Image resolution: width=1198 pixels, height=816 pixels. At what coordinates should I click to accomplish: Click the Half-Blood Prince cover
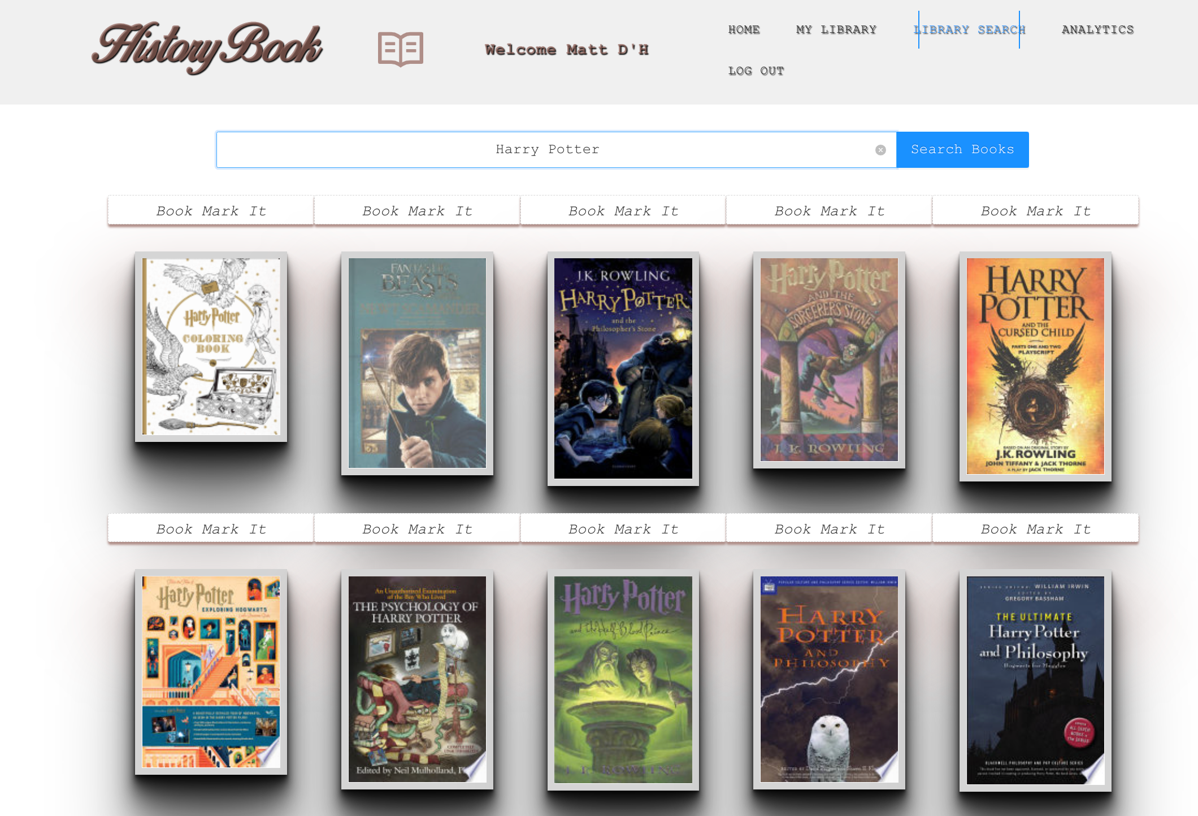tap(623, 679)
